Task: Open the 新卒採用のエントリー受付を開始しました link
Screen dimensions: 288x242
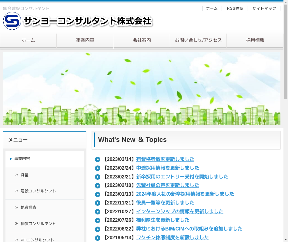Action: (182, 177)
